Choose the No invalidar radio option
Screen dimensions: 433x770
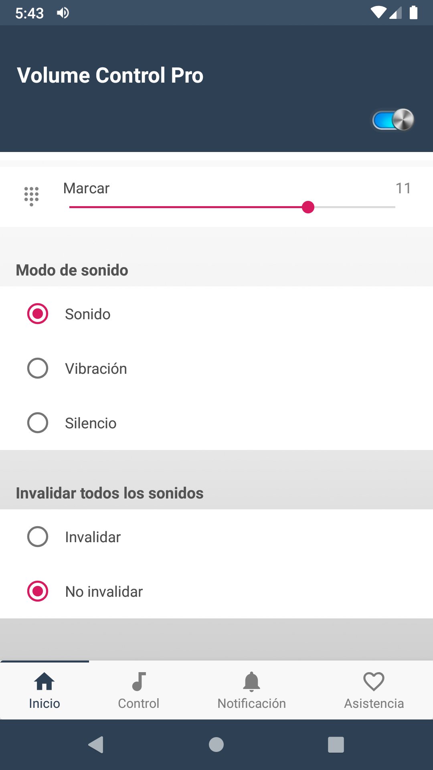click(x=38, y=591)
